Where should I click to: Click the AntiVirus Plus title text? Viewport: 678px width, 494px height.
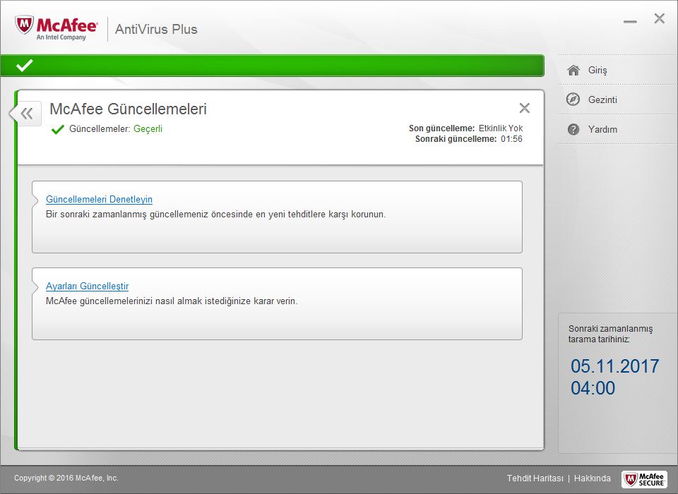[156, 30]
